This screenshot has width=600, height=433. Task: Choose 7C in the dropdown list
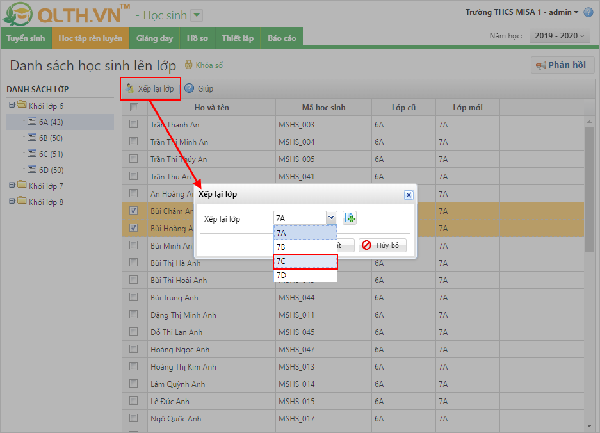coord(305,261)
